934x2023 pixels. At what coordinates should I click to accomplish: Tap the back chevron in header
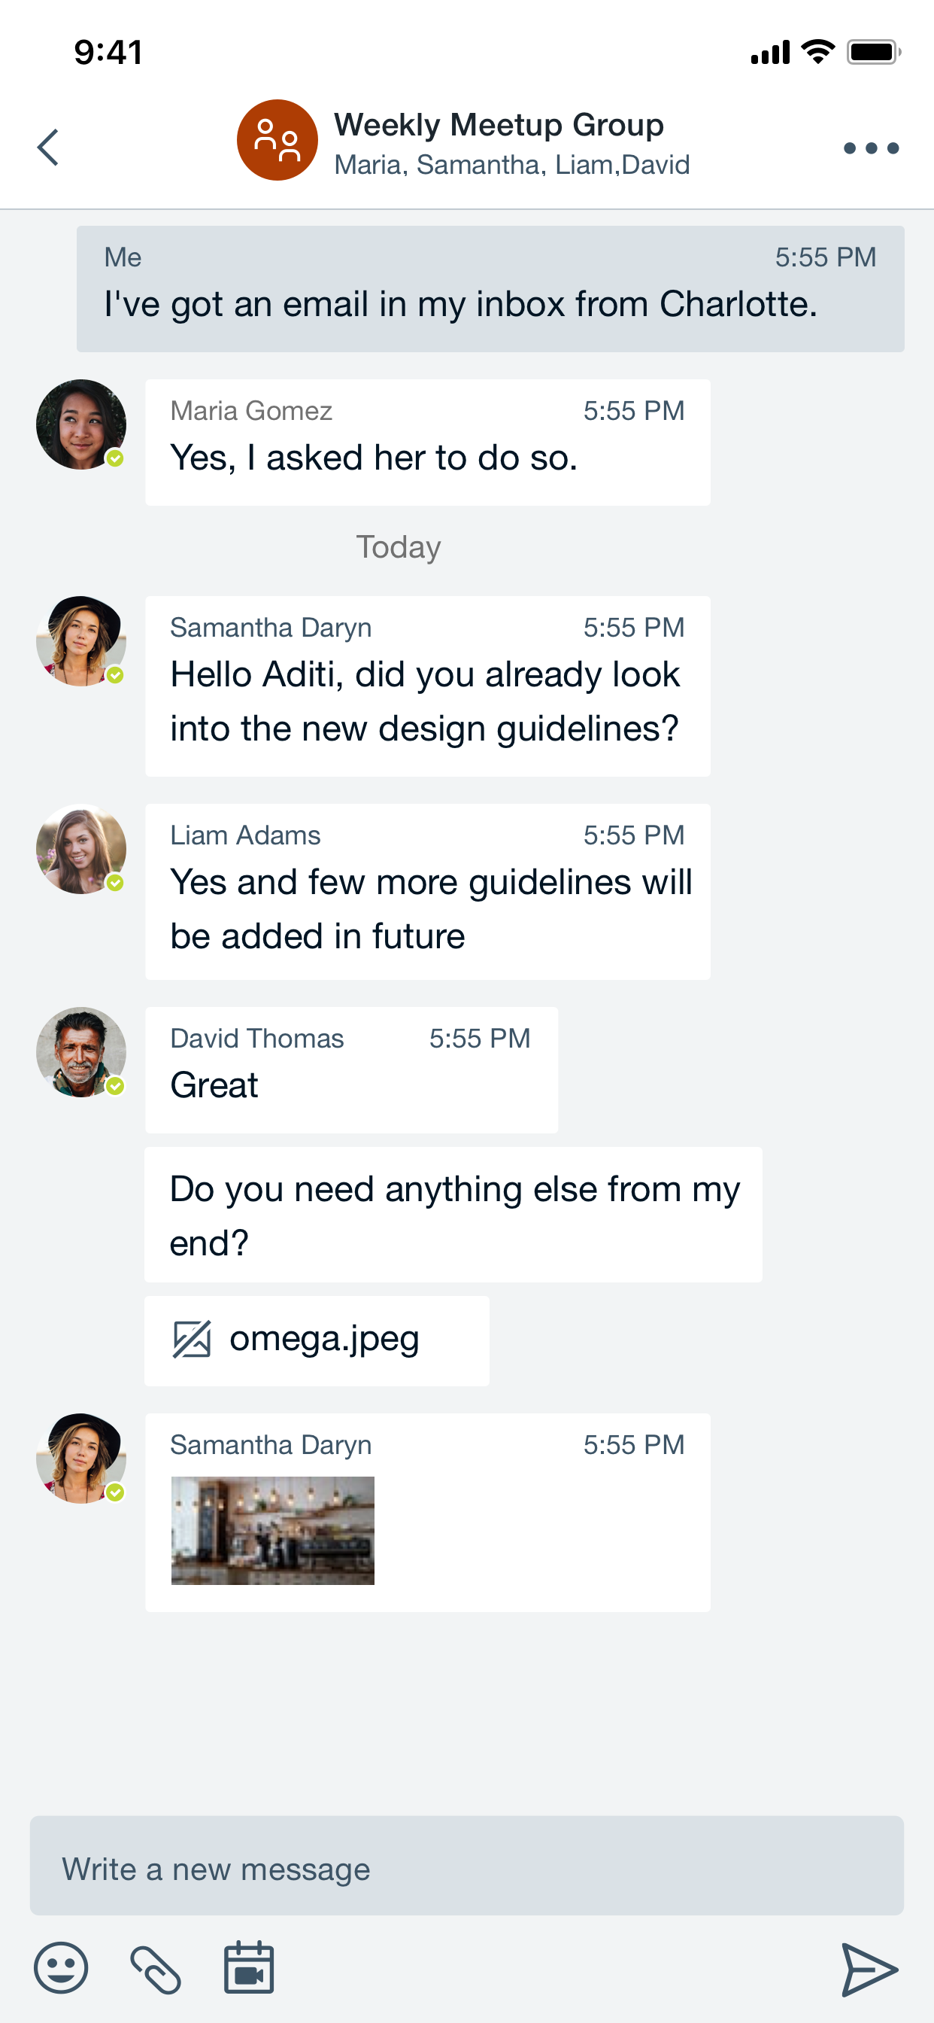coord(49,148)
